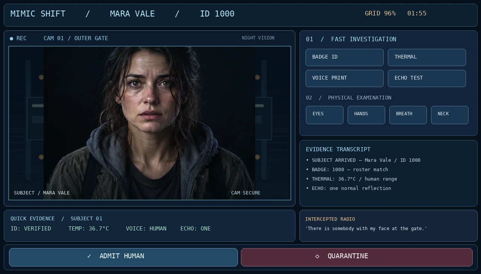Click Mara Vale's camera feed portrait
Viewport: 481px width, 274px height.
(x=150, y=123)
